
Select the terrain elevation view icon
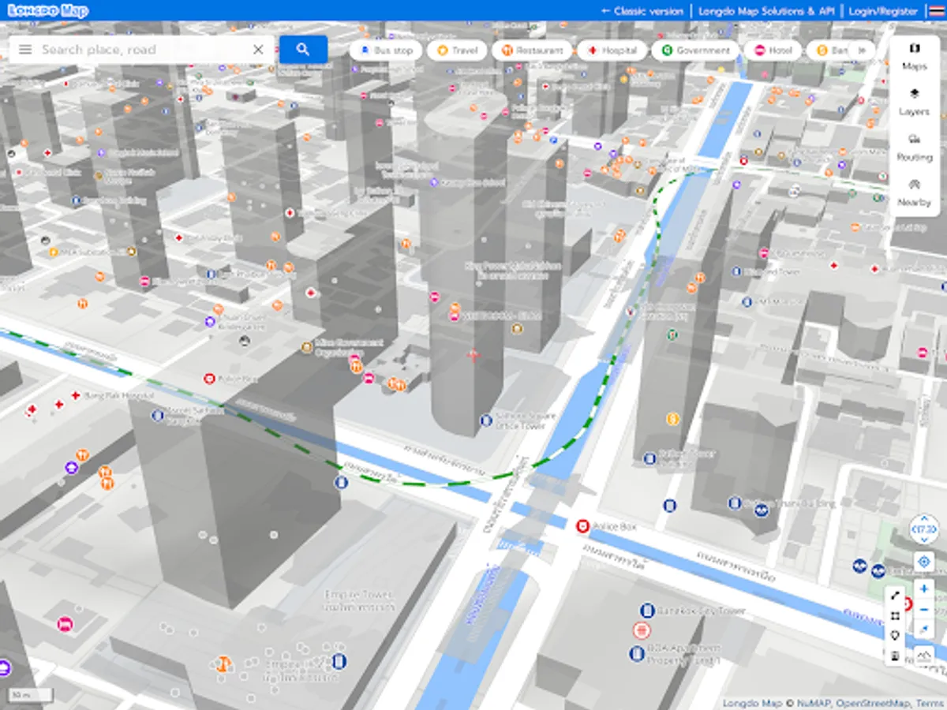[x=923, y=653]
